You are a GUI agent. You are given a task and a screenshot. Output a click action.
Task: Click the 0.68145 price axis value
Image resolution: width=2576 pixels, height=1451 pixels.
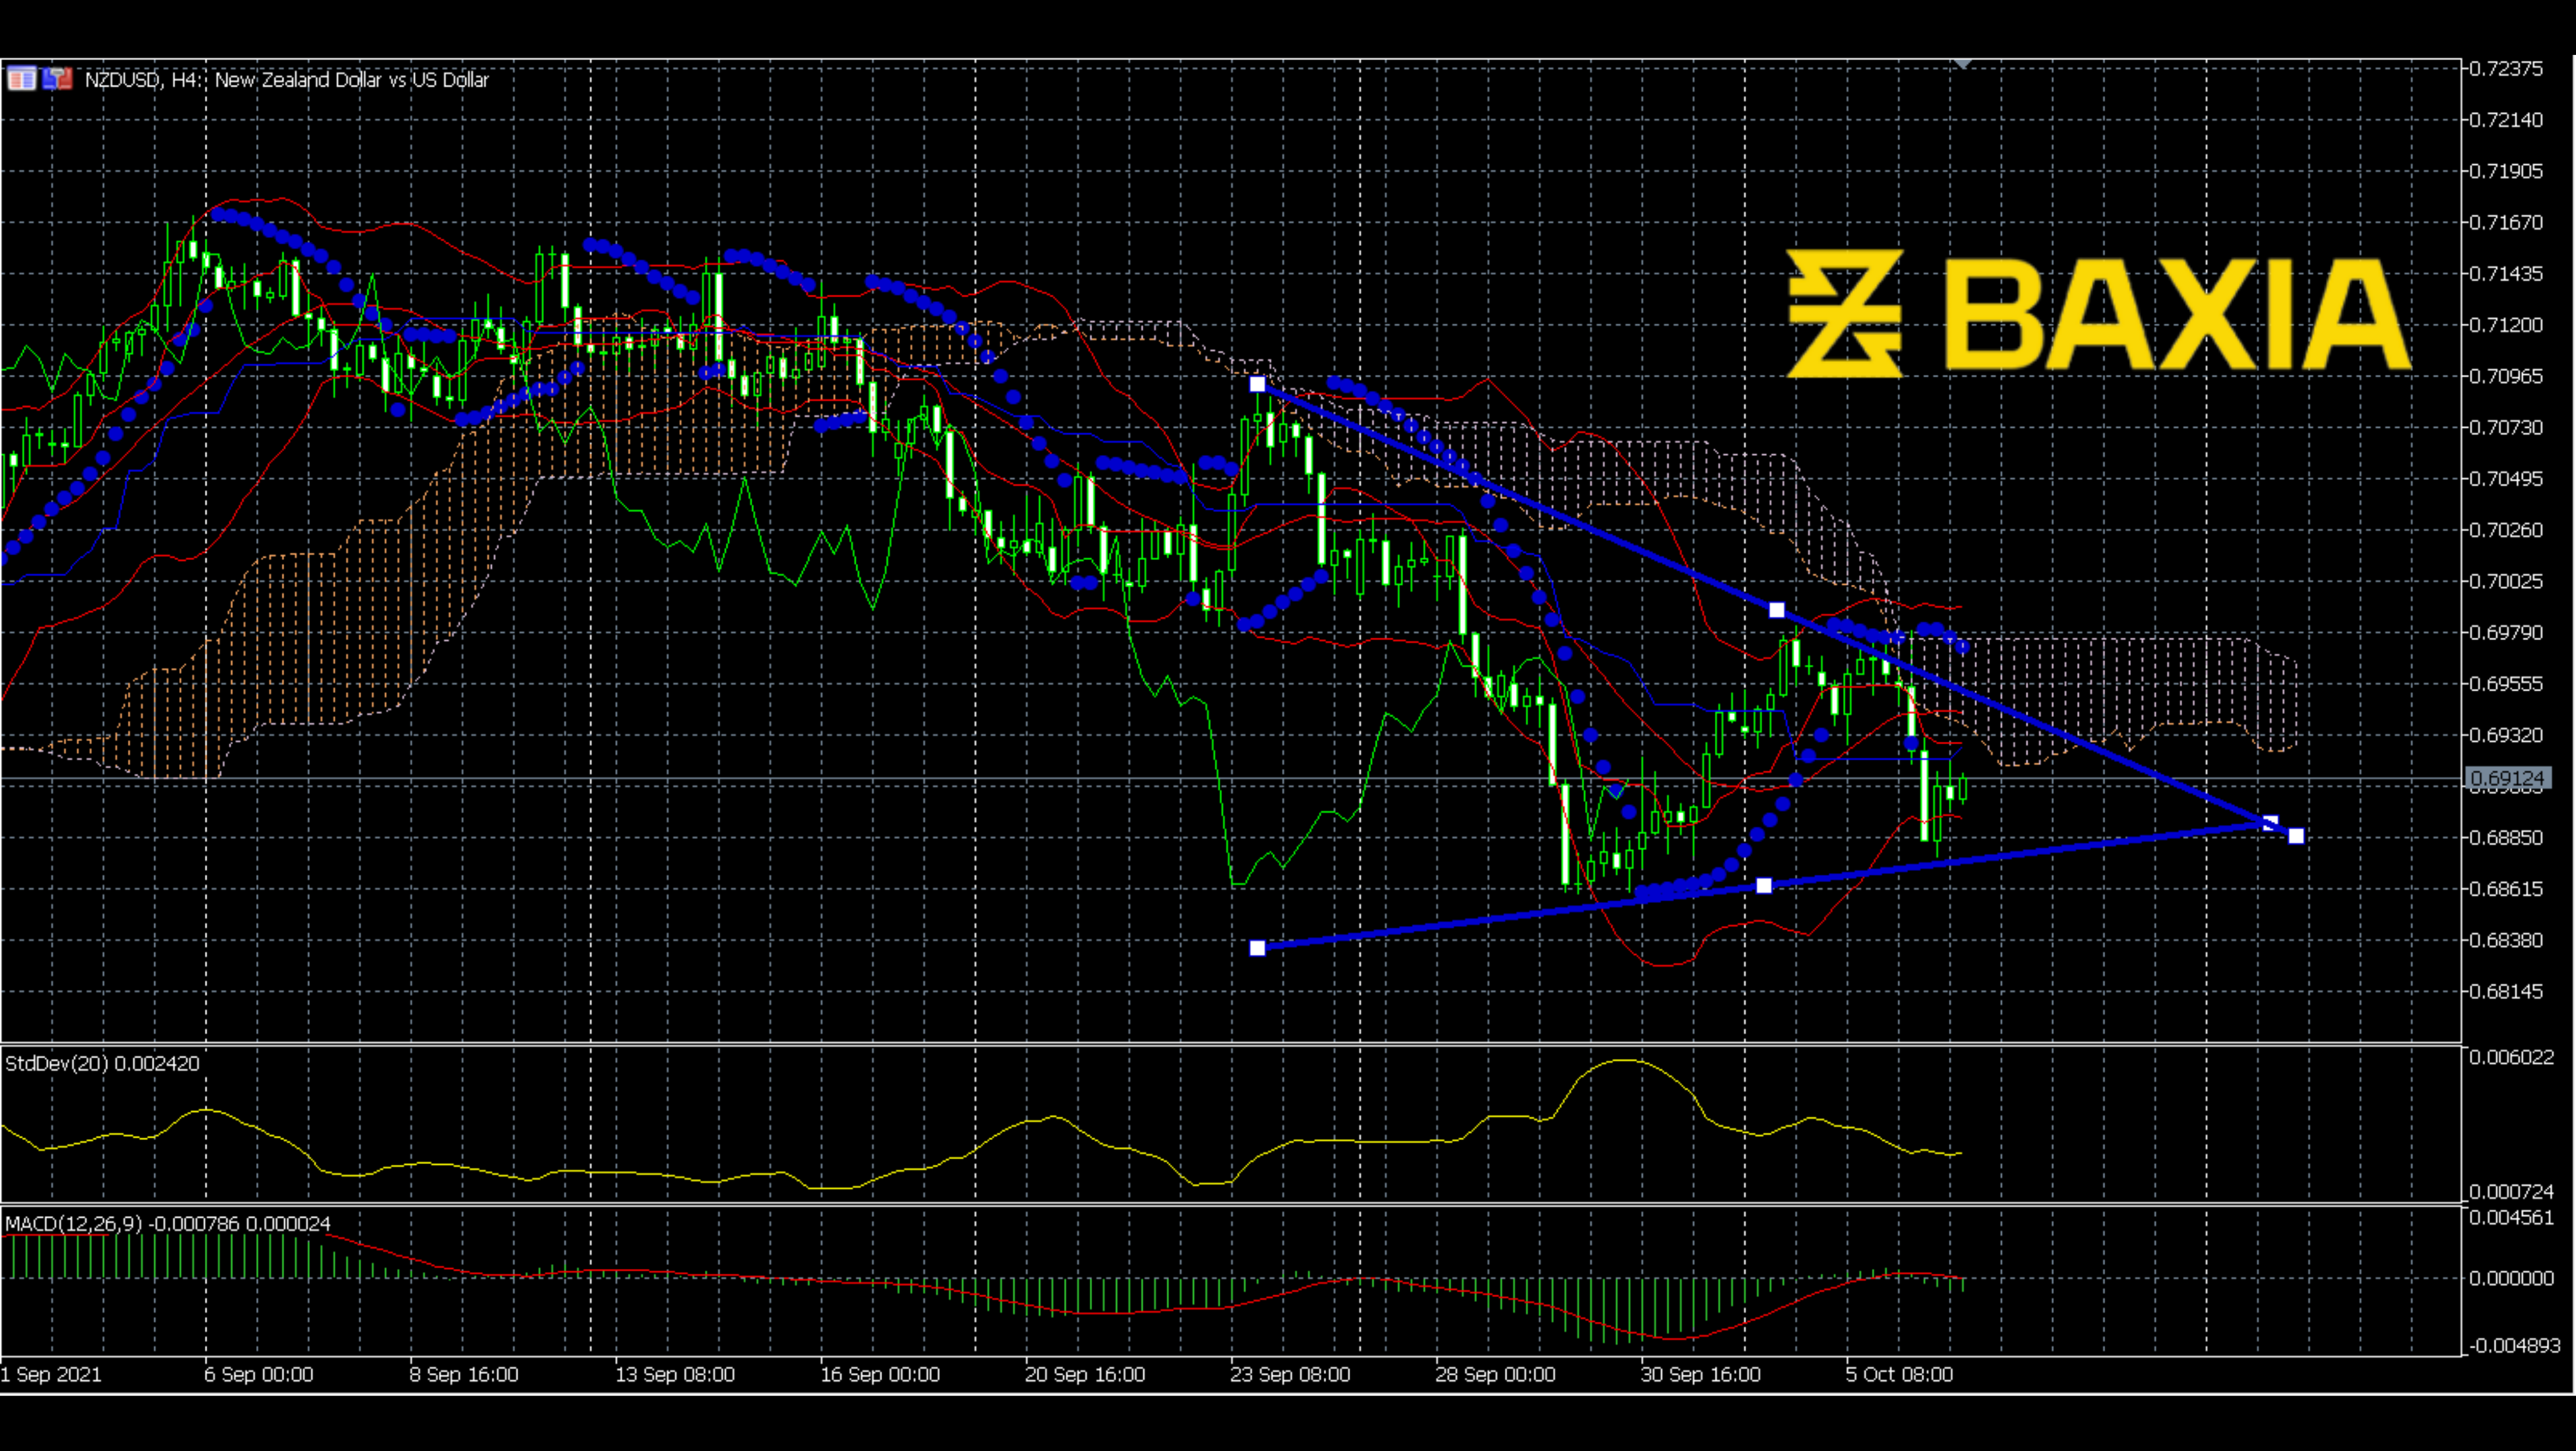click(x=2506, y=991)
